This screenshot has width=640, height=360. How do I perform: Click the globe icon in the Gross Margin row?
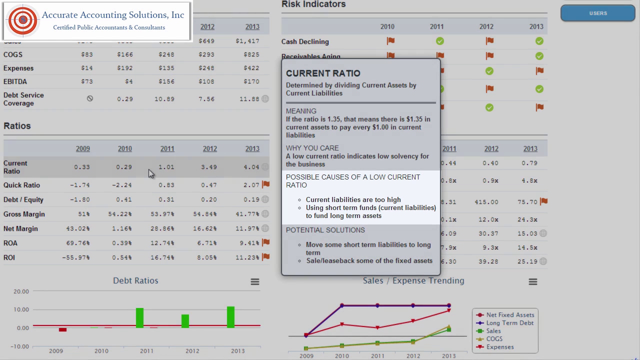point(265,214)
